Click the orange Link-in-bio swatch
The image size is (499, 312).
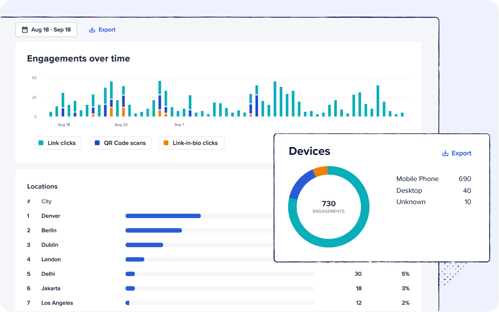click(x=166, y=143)
